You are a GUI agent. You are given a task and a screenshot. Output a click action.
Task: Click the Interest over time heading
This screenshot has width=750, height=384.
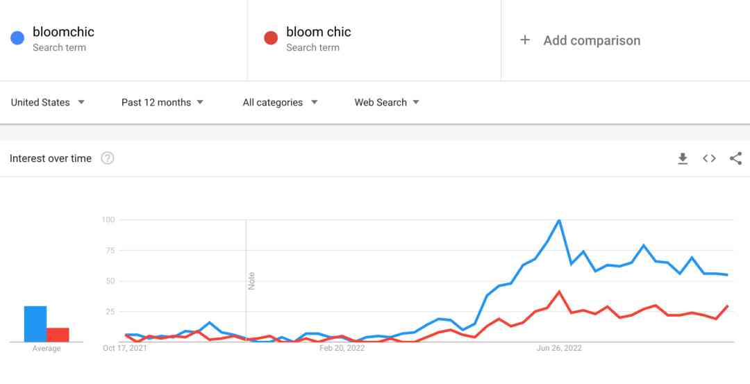coord(51,158)
